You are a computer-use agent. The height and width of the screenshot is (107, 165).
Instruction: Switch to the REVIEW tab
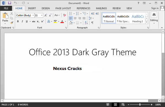(117, 8)
